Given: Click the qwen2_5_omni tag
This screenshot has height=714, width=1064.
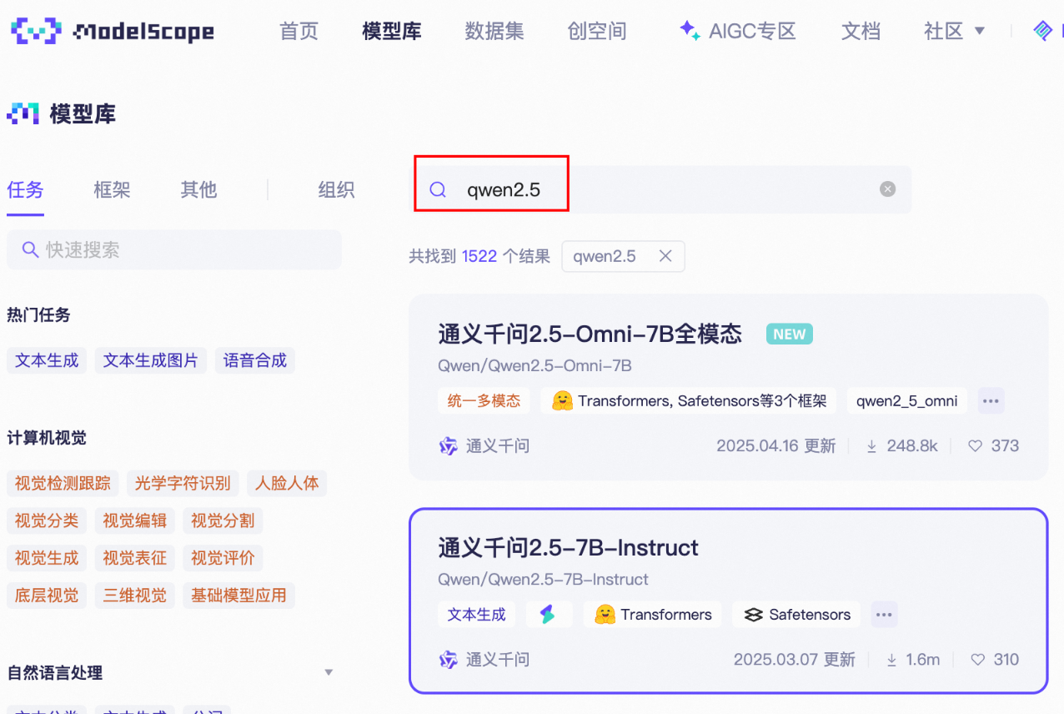Looking at the screenshot, I should [907, 400].
